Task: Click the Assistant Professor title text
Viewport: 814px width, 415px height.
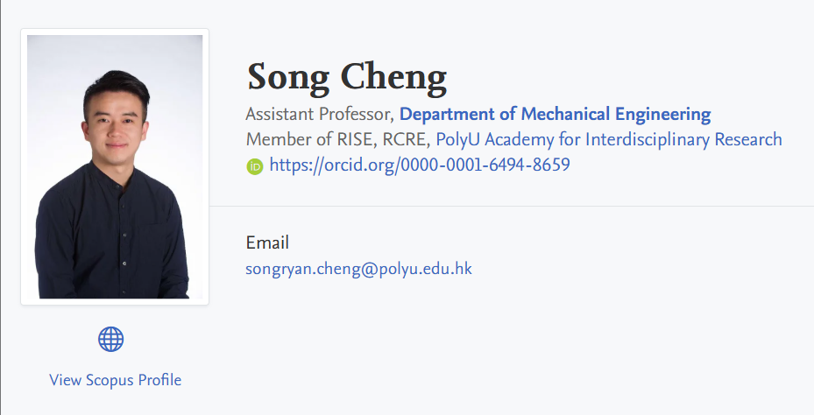Action: [320, 114]
